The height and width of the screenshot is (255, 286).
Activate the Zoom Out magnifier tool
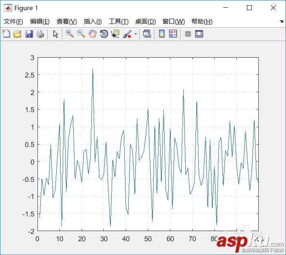81,34
